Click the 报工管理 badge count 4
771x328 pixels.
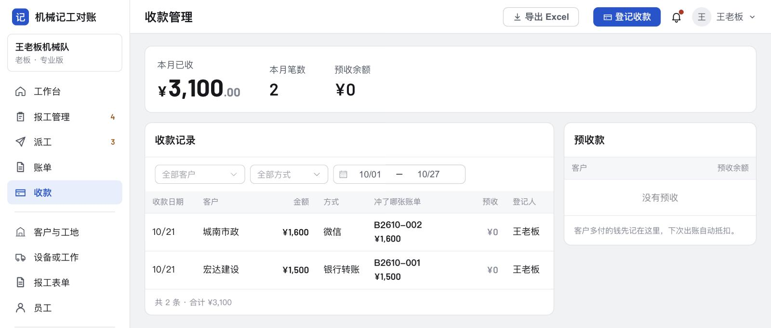click(x=113, y=117)
